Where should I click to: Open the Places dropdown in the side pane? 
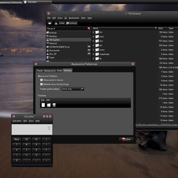click(51, 28)
